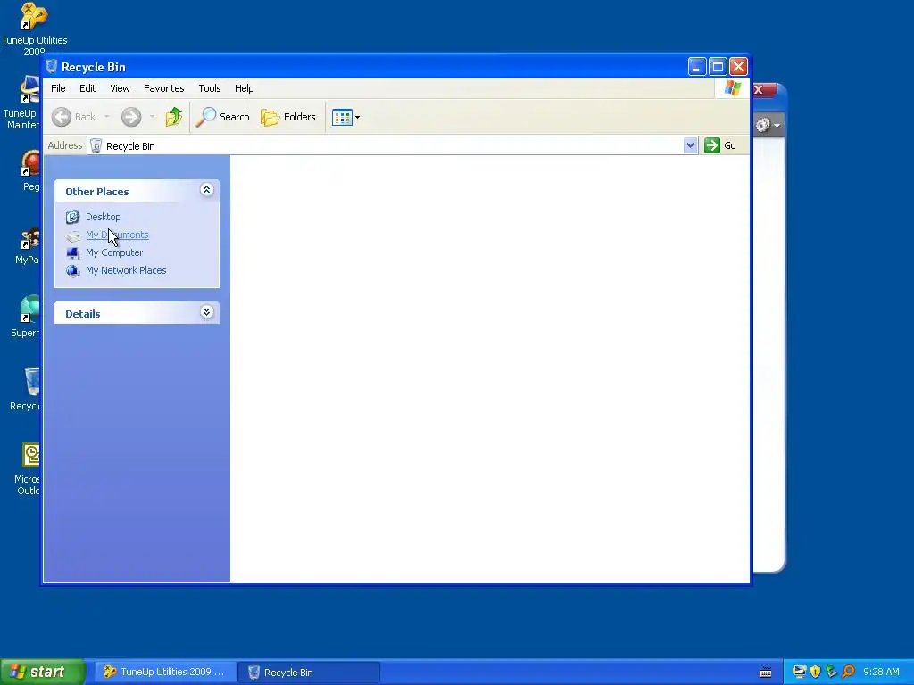Collapse the Other Places panel
Image resolution: width=914 pixels, height=685 pixels.
(x=206, y=190)
